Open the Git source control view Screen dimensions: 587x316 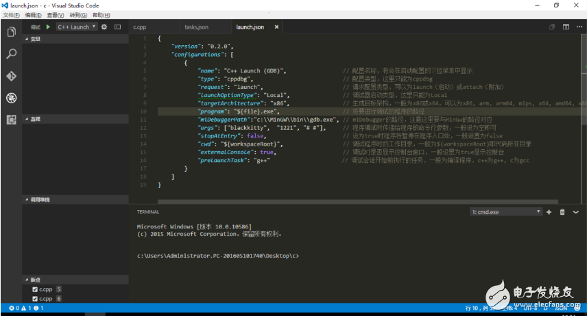11,76
